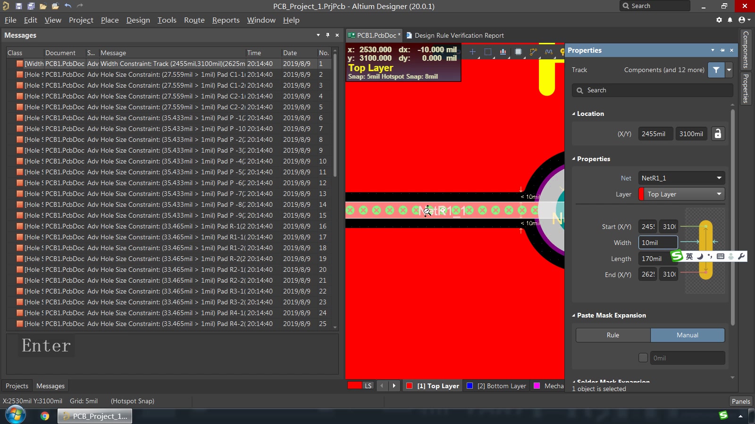The image size is (755, 424).
Task: Click the Save All icon in the title bar
Action: 31,6
